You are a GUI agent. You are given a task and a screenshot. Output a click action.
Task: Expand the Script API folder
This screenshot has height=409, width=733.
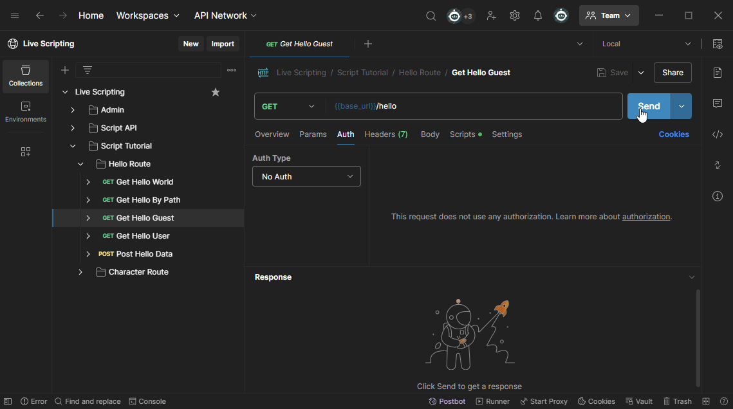[73, 128]
